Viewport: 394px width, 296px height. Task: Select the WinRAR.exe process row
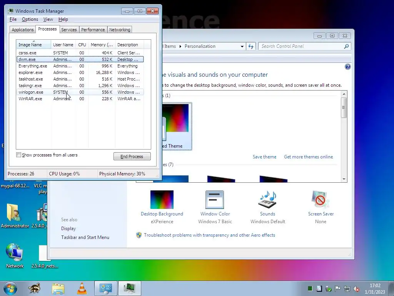[x=80, y=99]
